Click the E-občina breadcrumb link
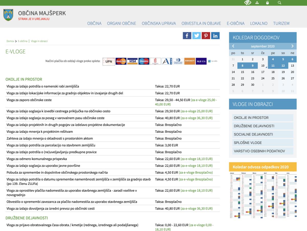The width and height of the screenshot is (307, 231). click(23, 41)
